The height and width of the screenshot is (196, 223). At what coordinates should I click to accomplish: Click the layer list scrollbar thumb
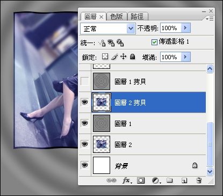(210, 144)
